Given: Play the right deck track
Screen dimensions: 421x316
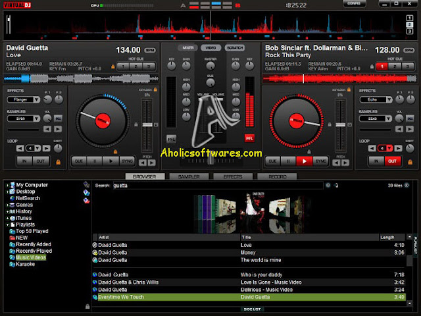Looking at the screenshot, I should [304, 161].
